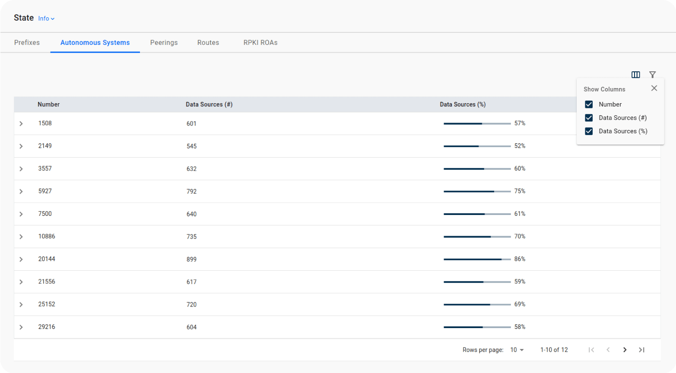Go to the next page of results
The image size is (676, 373).
click(x=625, y=350)
